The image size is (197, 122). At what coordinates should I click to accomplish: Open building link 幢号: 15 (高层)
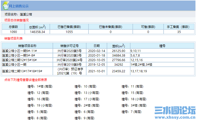tap(133, 93)
